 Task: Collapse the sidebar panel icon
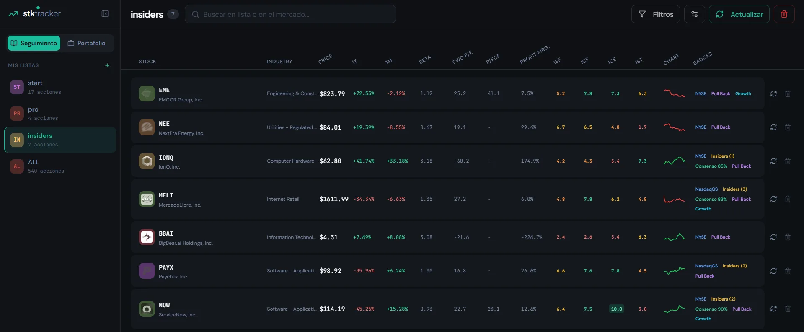[x=105, y=14]
